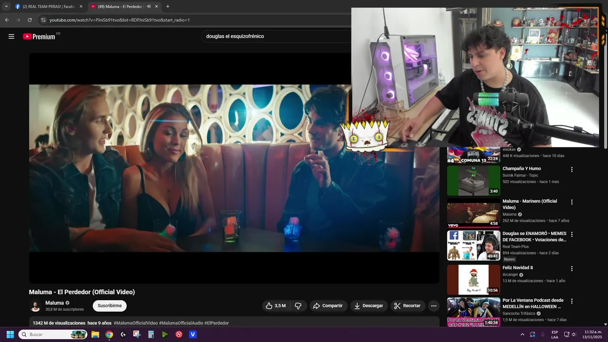
Task: View site information icon in address bar
Action: tap(43, 20)
